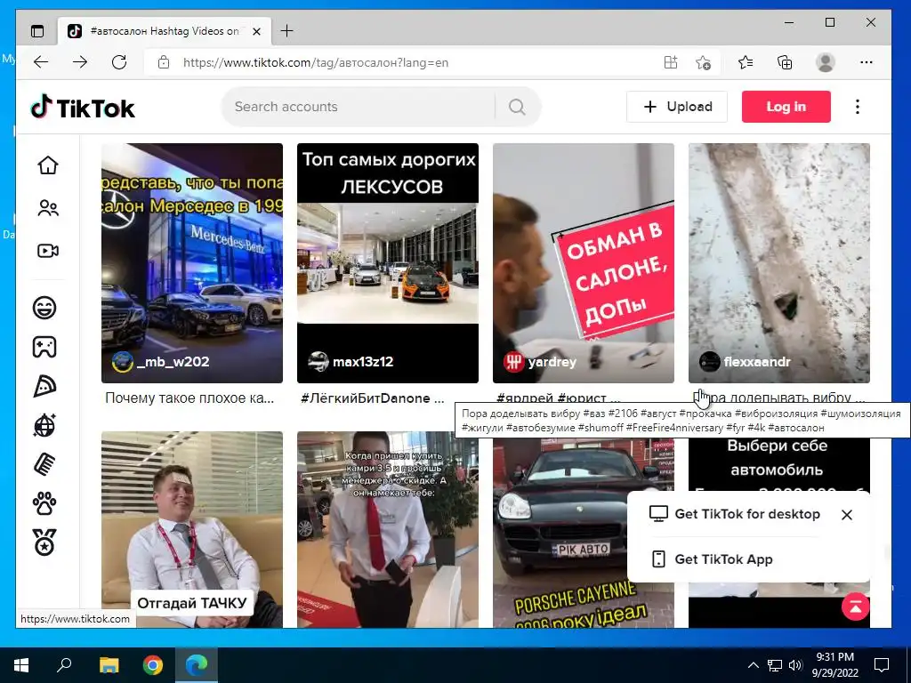Open the Отгадай ТАЧКУ video thumbnail
Image resolution: width=911 pixels, height=683 pixels.
pyautogui.click(x=192, y=530)
